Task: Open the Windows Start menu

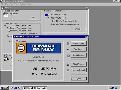Action: point(5,88)
